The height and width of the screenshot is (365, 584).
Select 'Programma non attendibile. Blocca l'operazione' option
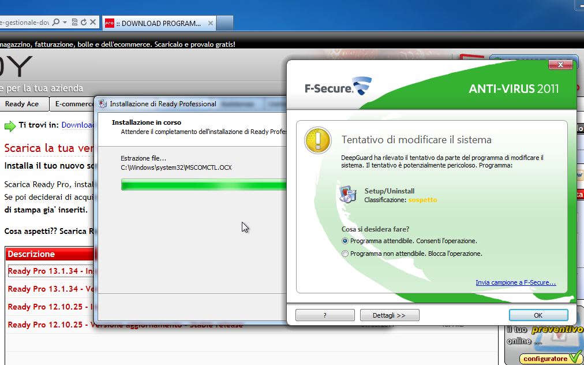(x=412, y=254)
